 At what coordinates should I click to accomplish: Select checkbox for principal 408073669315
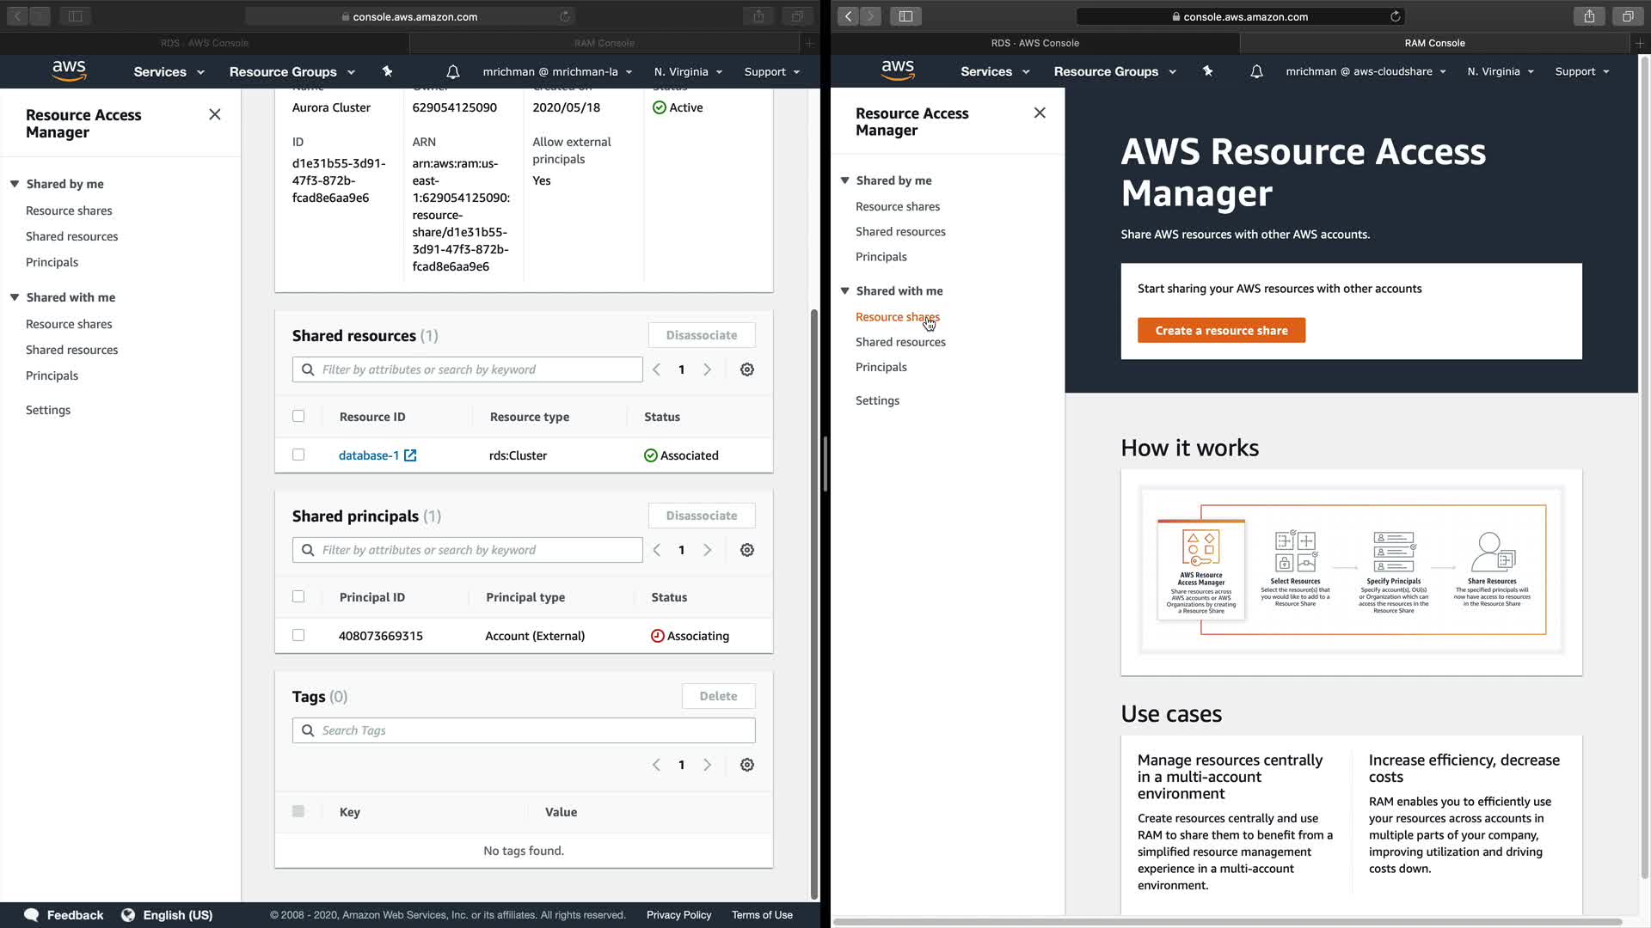pos(298,635)
